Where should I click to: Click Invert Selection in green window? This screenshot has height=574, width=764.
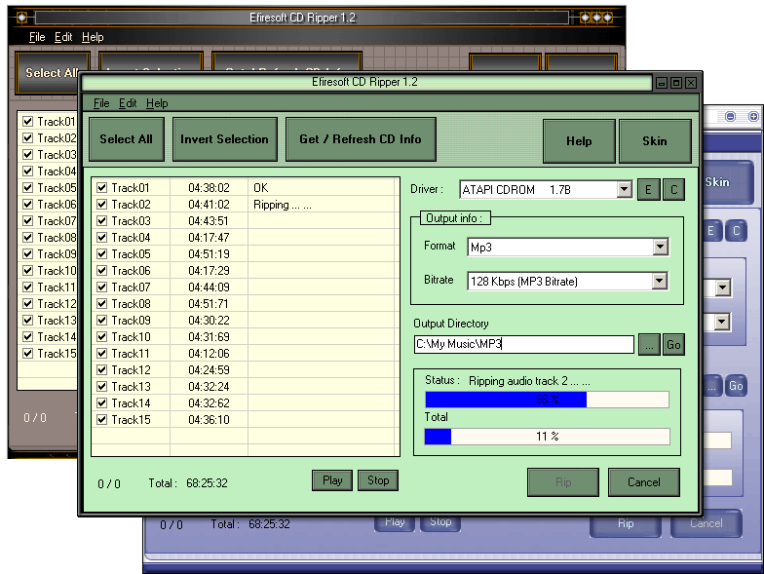[x=224, y=139]
